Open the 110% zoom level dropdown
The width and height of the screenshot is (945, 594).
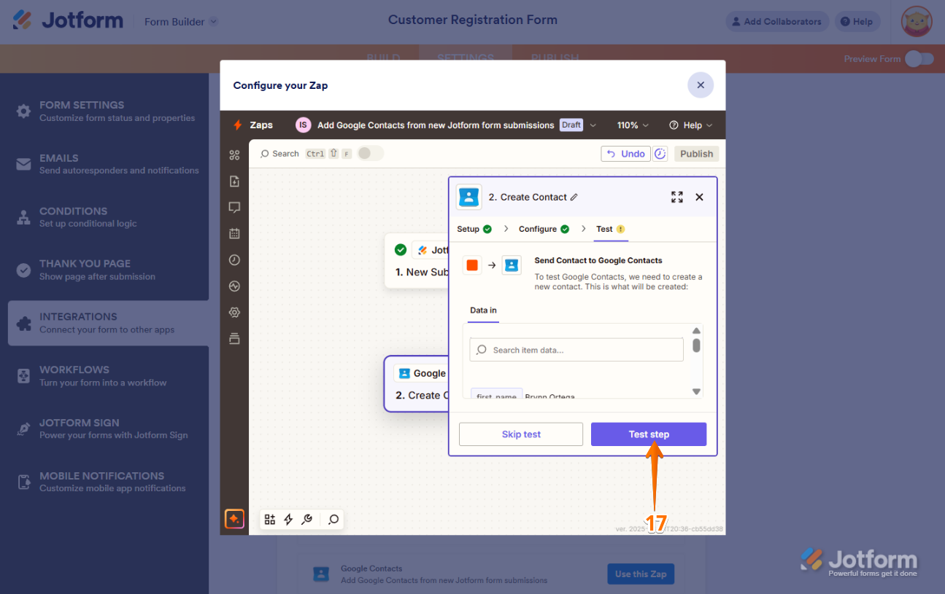(x=633, y=125)
